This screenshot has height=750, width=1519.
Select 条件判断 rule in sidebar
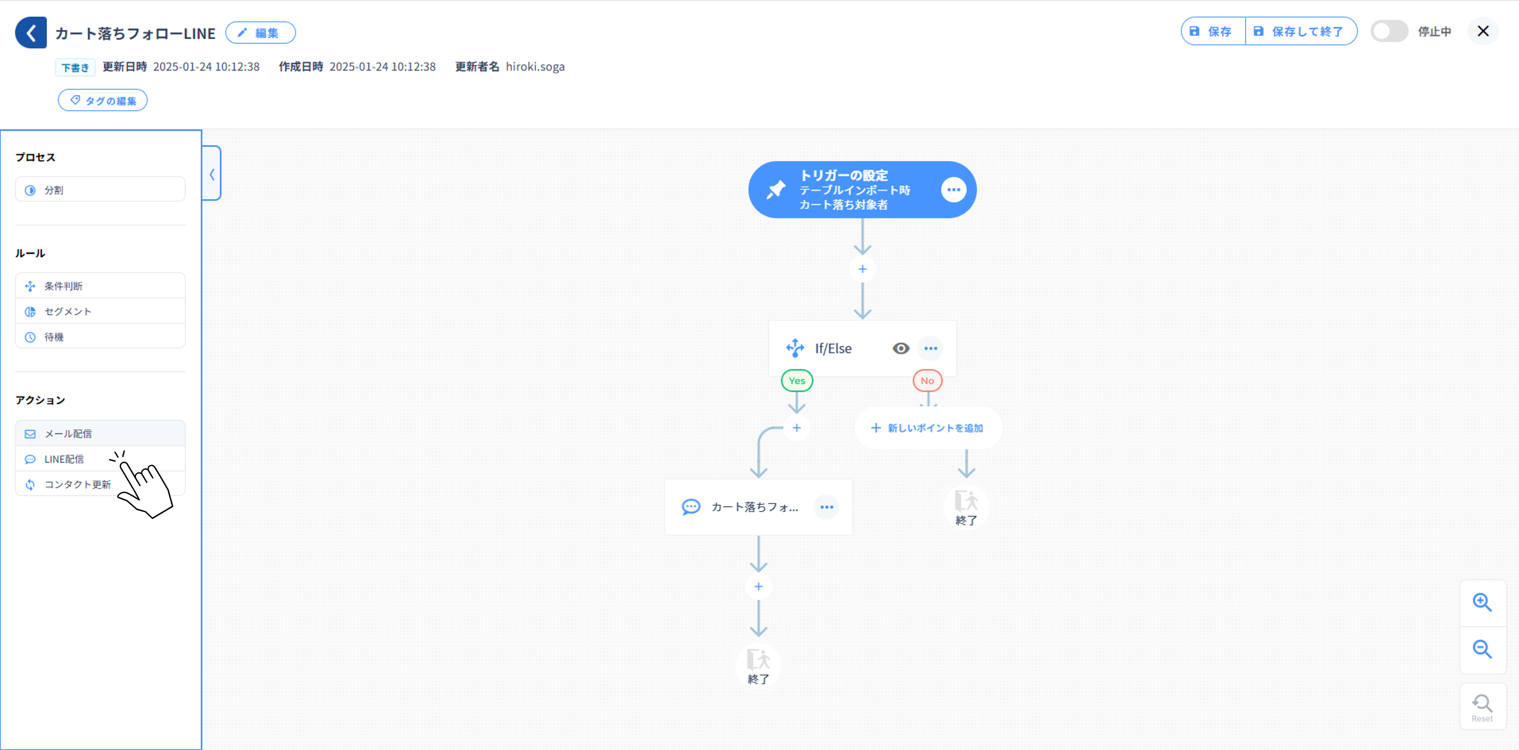pyautogui.click(x=64, y=286)
